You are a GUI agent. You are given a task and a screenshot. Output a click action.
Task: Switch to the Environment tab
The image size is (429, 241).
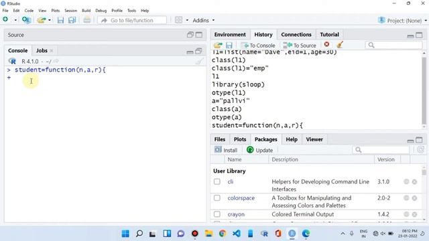[x=230, y=35]
